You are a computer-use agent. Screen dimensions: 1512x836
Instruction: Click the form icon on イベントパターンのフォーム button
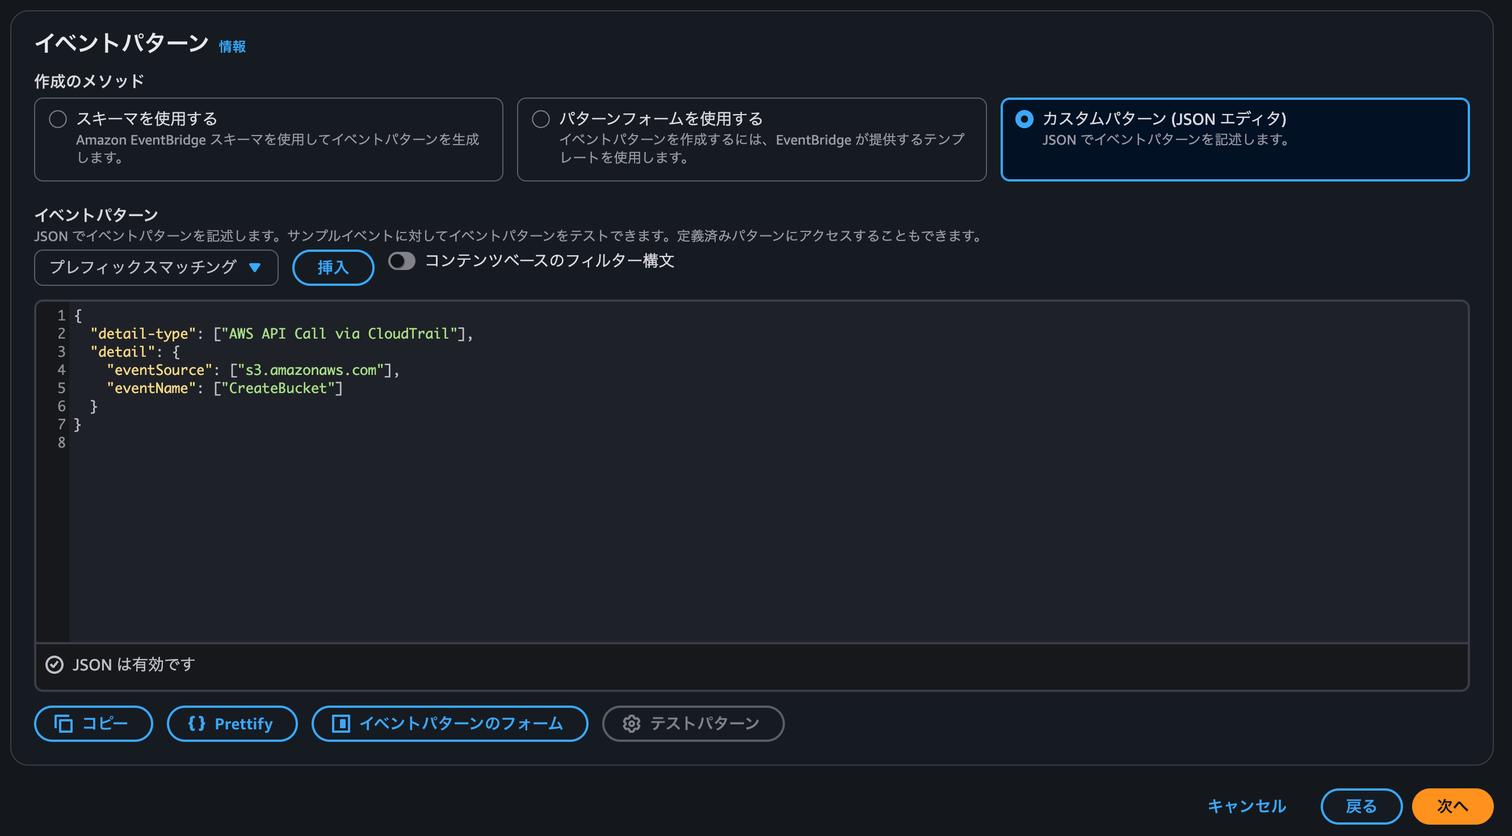coord(342,723)
